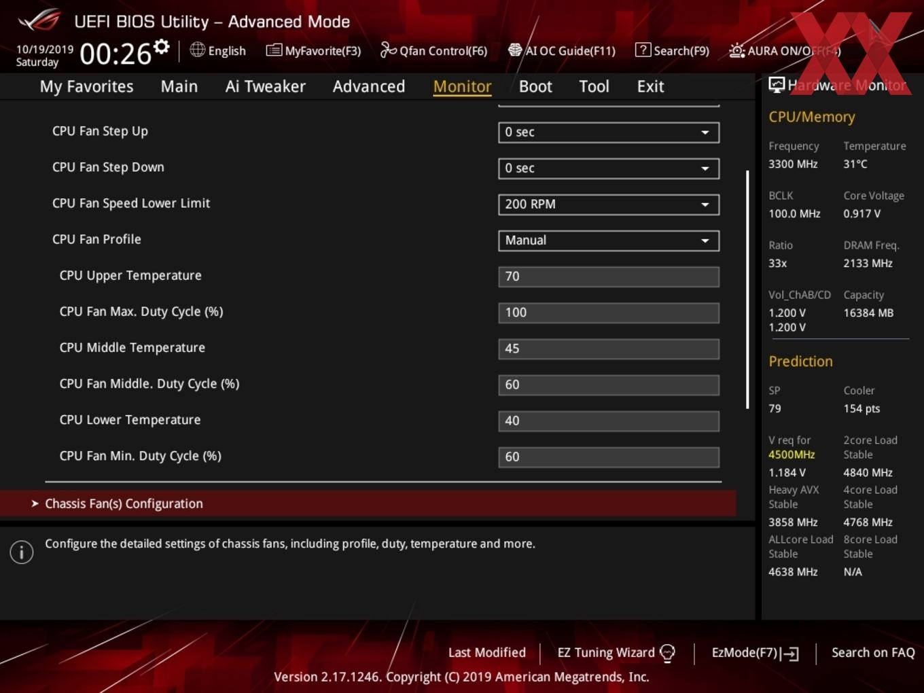Click the 100.0 MHz BCLK value

pos(794,213)
